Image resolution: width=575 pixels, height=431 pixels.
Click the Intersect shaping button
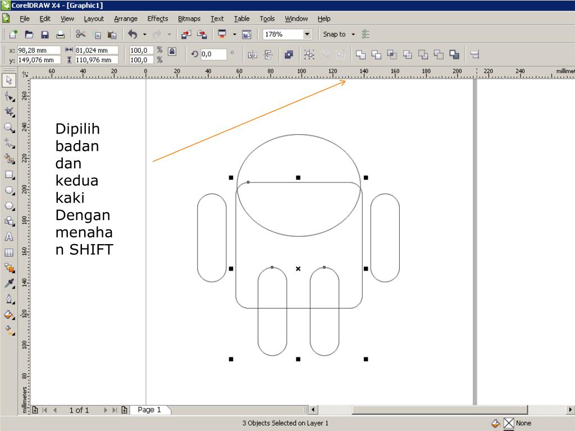click(x=392, y=55)
